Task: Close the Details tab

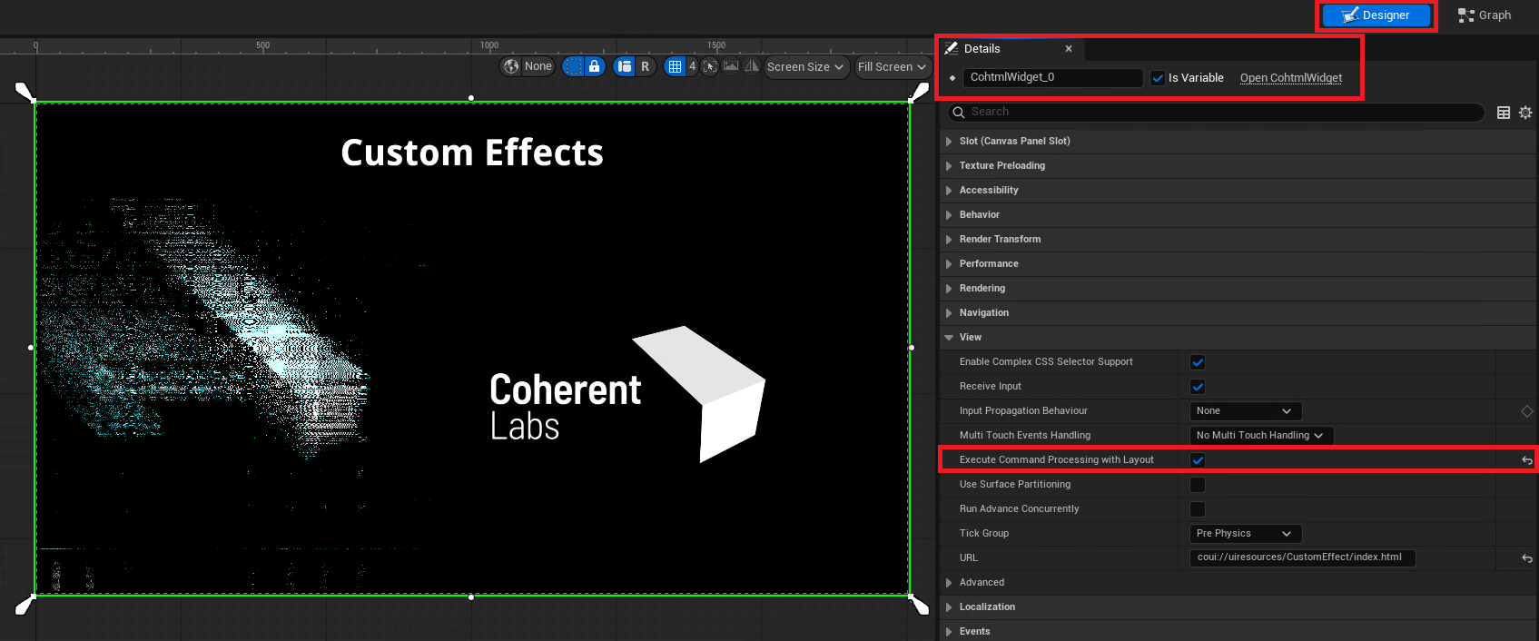Action: [x=1069, y=49]
